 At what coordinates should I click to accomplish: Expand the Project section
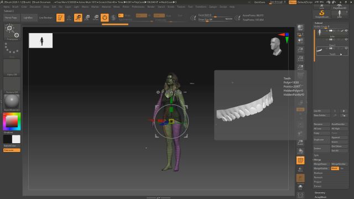pos(317,182)
